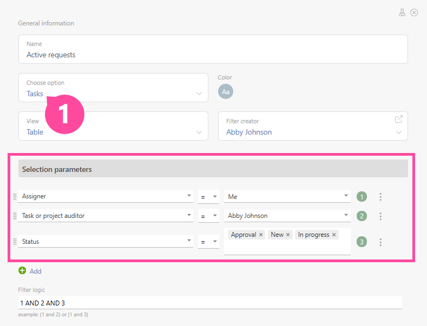
Task: Click the Aa color swatch
Action: tap(226, 92)
